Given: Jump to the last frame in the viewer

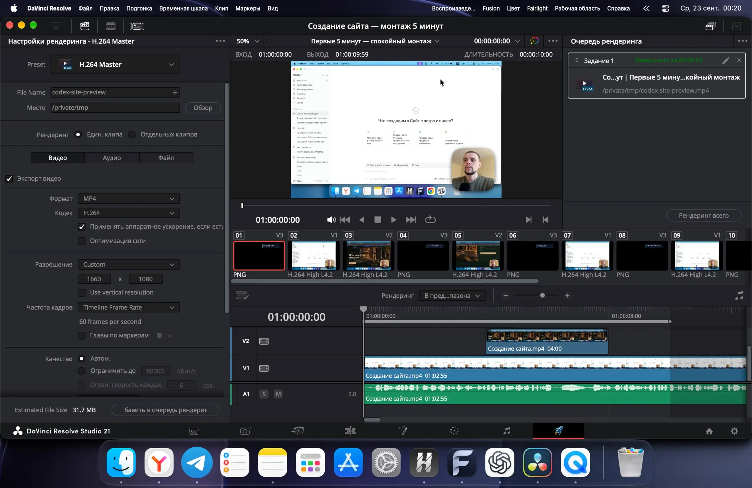Looking at the screenshot, I should tap(410, 220).
